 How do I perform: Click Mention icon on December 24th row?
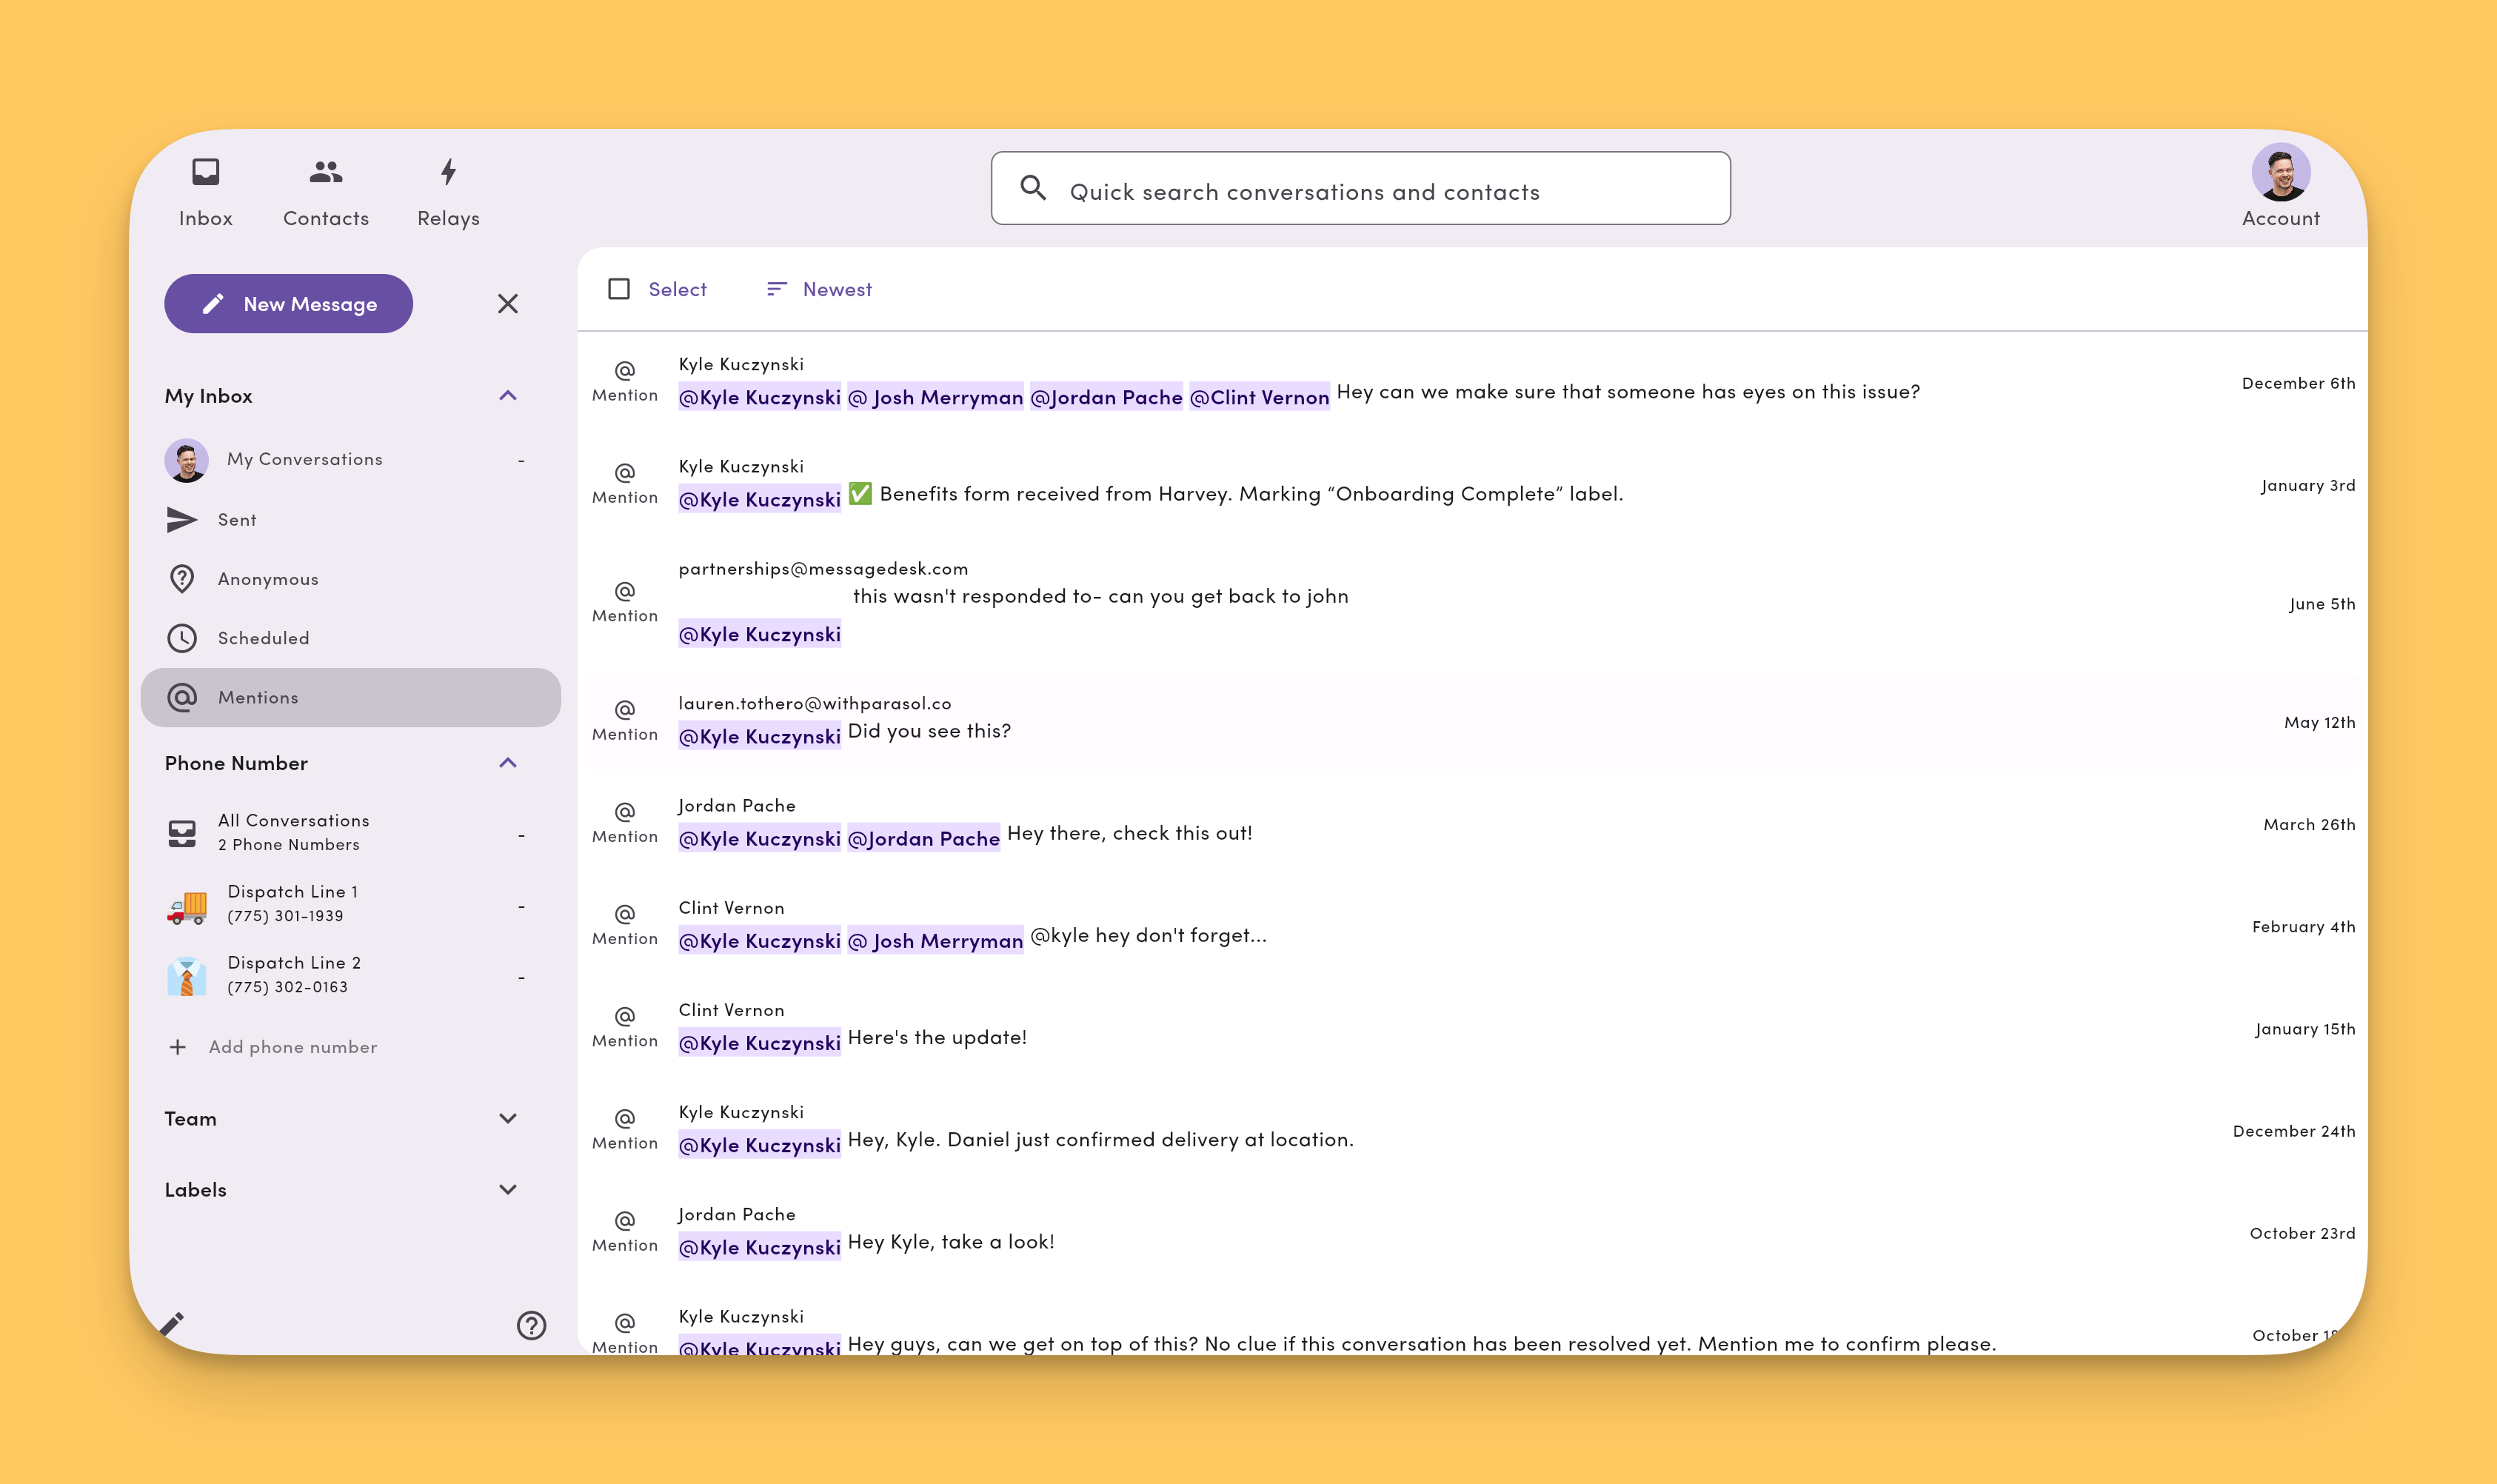click(x=625, y=1118)
